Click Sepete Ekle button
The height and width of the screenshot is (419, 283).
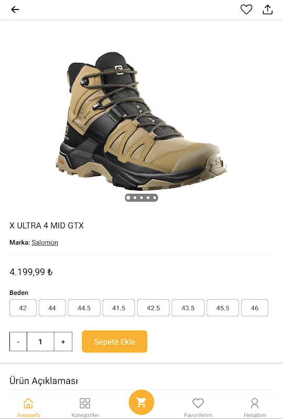[115, 341]
